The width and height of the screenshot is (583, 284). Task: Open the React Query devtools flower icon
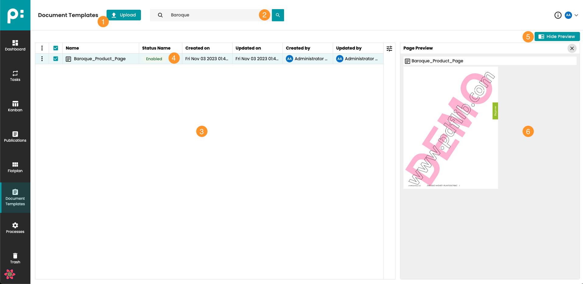[x=10, y=274]
